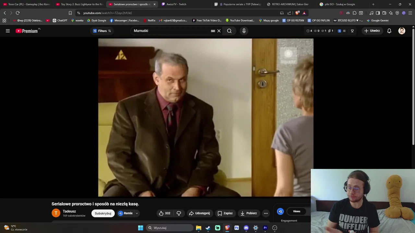This screenshot has height=233, width=415.
Task: Clear the search field with the X icon
Action: (x=219, y=31)
